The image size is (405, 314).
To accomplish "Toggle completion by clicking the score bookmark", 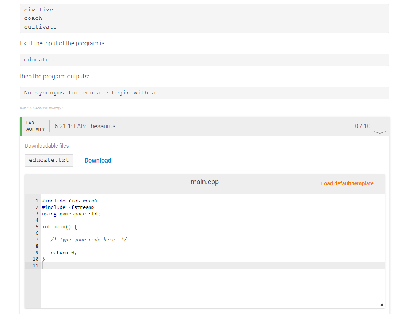I will point(379,126).
